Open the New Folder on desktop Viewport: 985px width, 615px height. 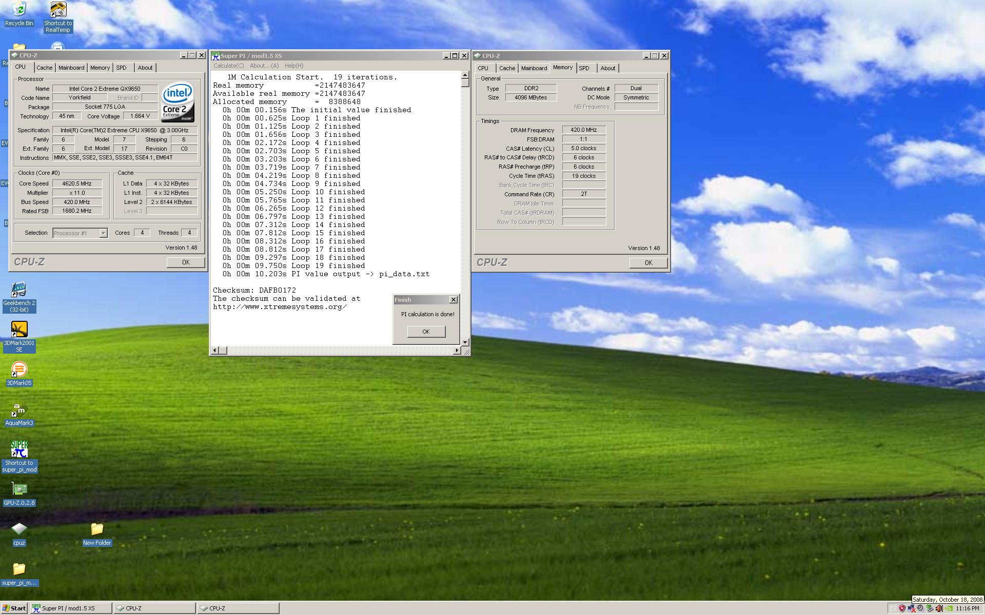coord(97,534)
